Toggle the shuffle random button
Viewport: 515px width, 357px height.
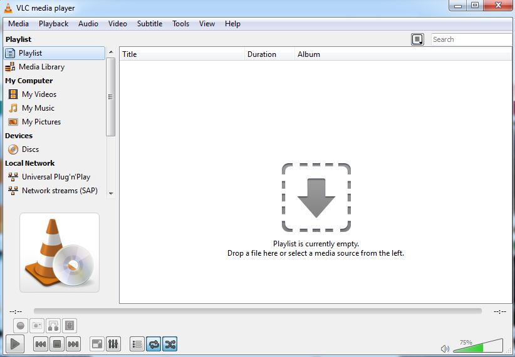tap(170, 344)
